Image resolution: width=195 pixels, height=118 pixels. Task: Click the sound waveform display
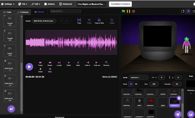[71, 42]
